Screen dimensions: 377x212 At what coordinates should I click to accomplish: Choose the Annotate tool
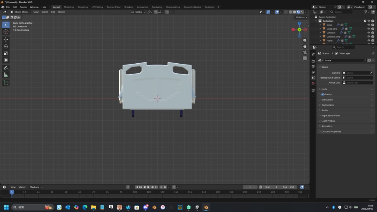(x=6, y=68)
